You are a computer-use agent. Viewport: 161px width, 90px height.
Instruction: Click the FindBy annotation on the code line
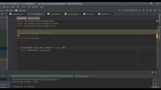25,48
